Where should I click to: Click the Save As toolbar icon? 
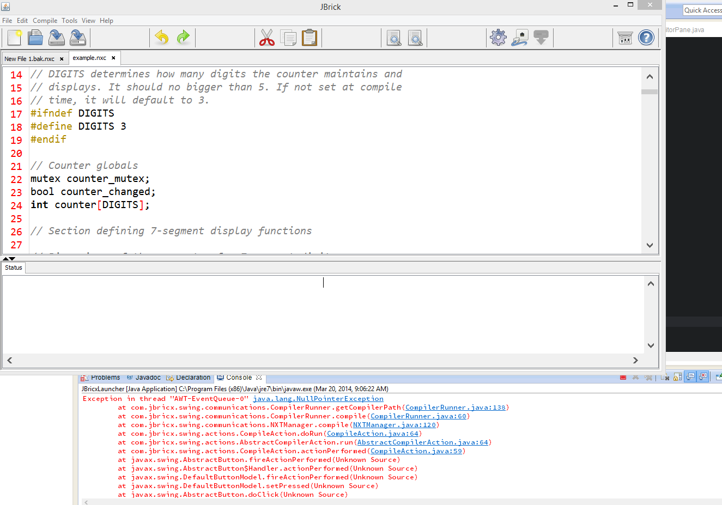78,38
